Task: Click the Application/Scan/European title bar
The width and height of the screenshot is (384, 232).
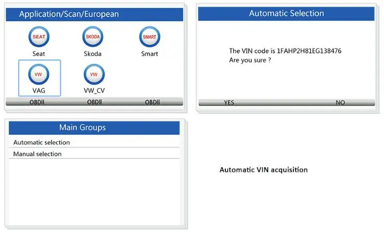Action: 95,15
